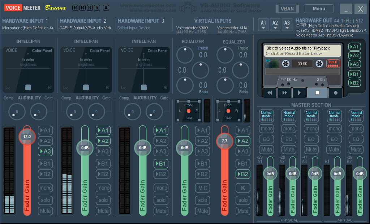
Task: Click Comp knob of Hardware Input 2
Action: [74, 112]
